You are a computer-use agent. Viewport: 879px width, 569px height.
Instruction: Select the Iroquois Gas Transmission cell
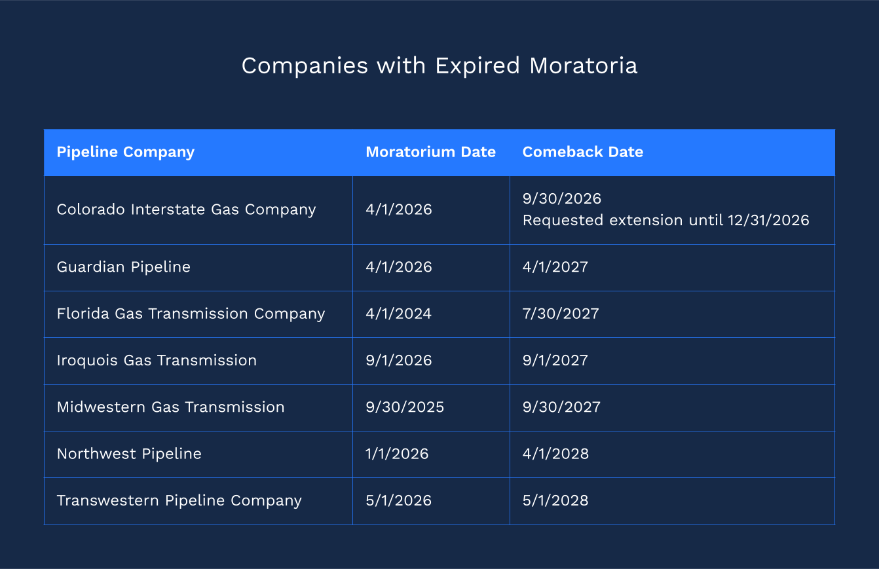point(157,360)
